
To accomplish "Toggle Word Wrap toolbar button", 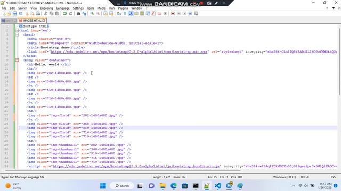I will [119, 14].
